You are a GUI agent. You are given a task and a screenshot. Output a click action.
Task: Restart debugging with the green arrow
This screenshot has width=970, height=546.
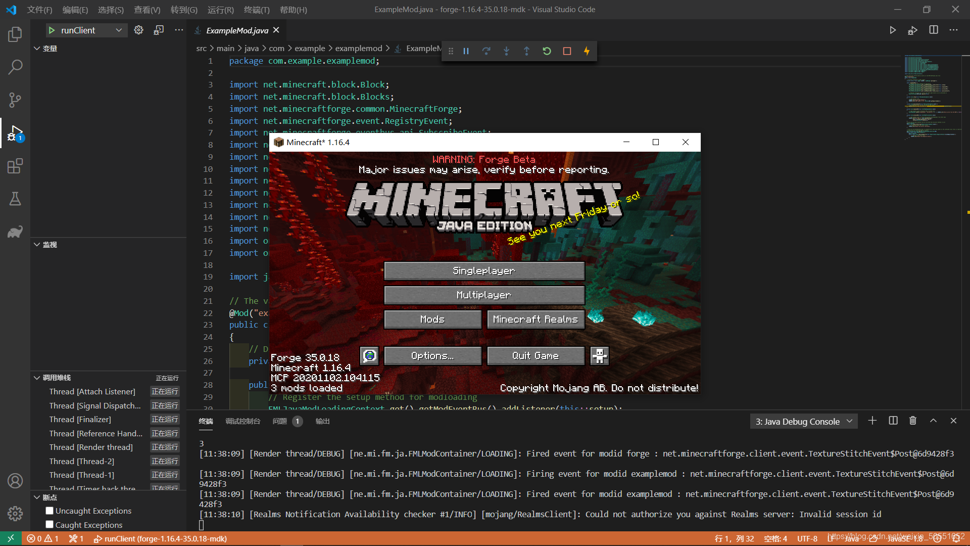point(547,51)
